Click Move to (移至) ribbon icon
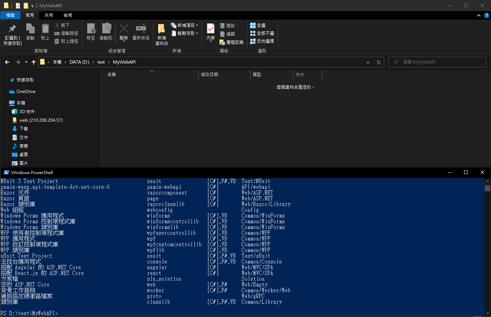Screen dimensions: 491x317 pos(91,32)
